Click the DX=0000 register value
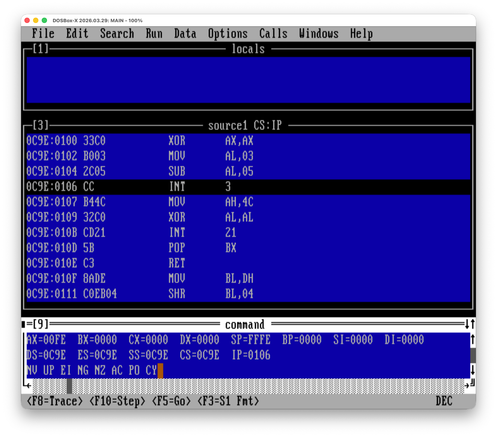This screenshot has height=437, width=497. click(200, 340)
